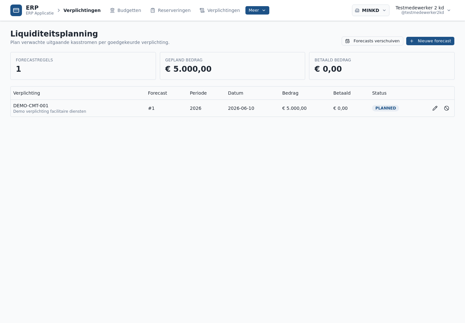Click the PLANNED status badge

click(386, 108)
